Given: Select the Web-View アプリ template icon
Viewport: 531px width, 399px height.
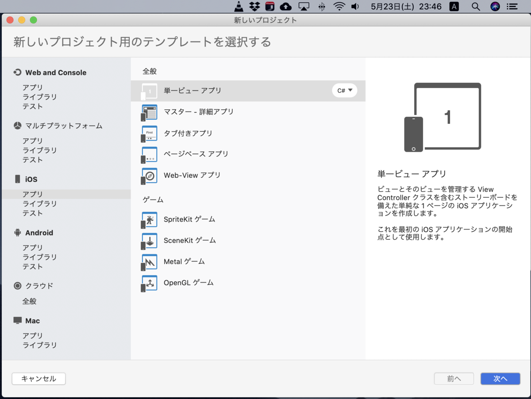Looking at the screenshot, I should (149, 175).
